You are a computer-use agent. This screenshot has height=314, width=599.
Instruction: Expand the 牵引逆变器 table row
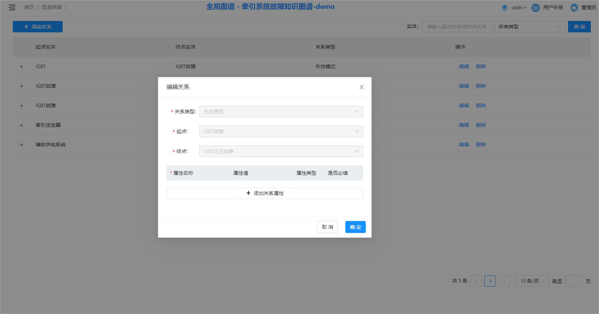point(21,125)
